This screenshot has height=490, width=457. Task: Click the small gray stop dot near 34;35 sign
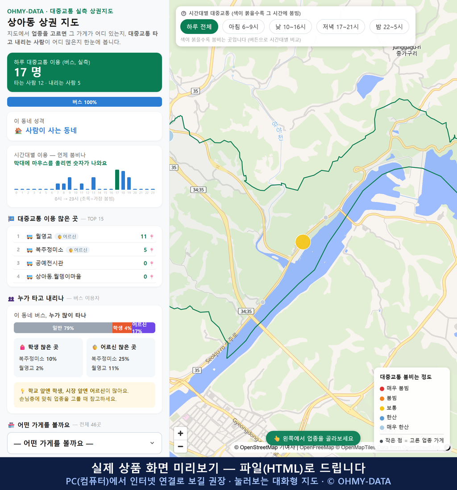click(262, 302)
